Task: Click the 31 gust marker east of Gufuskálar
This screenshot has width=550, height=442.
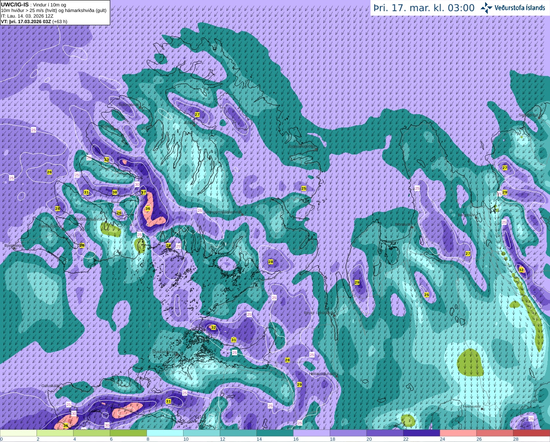Action: tap(168, 401)
